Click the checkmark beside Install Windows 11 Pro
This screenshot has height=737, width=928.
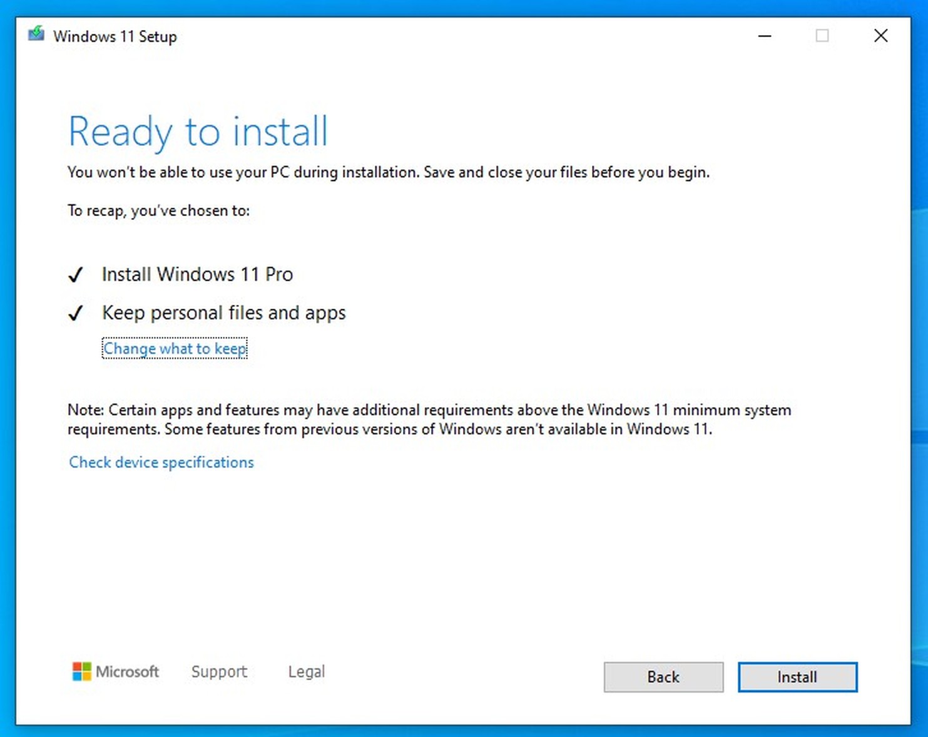point(76,274)
